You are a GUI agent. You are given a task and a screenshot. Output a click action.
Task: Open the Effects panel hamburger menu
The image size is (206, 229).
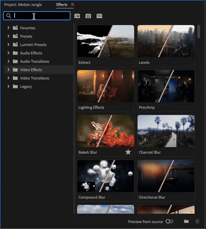pos(72,5)
